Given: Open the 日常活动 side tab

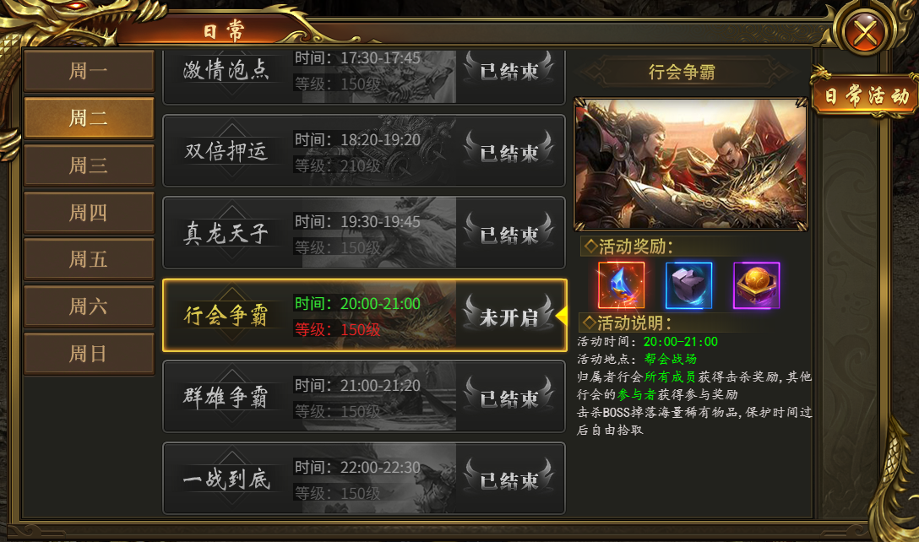Looking at the screenshot, I should point(867,95).
